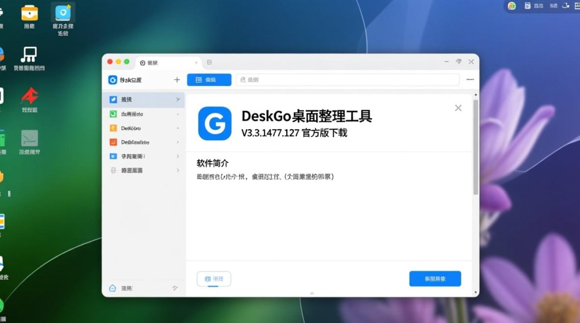Viewport: 580px width, 323px height.
Task: Create a new tab using the plus icon
Action: coord(177,80)
